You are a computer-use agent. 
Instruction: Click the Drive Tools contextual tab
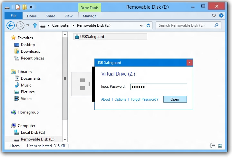pos(90,8)
